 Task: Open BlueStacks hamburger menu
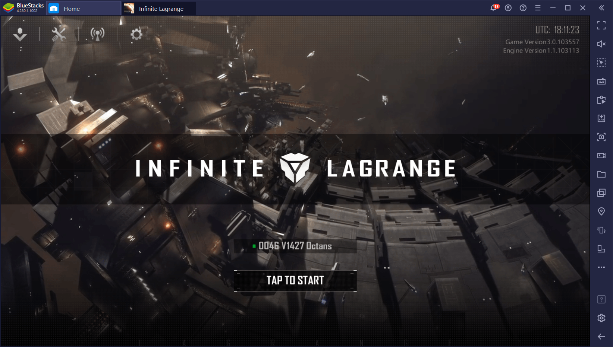[538, 8]
